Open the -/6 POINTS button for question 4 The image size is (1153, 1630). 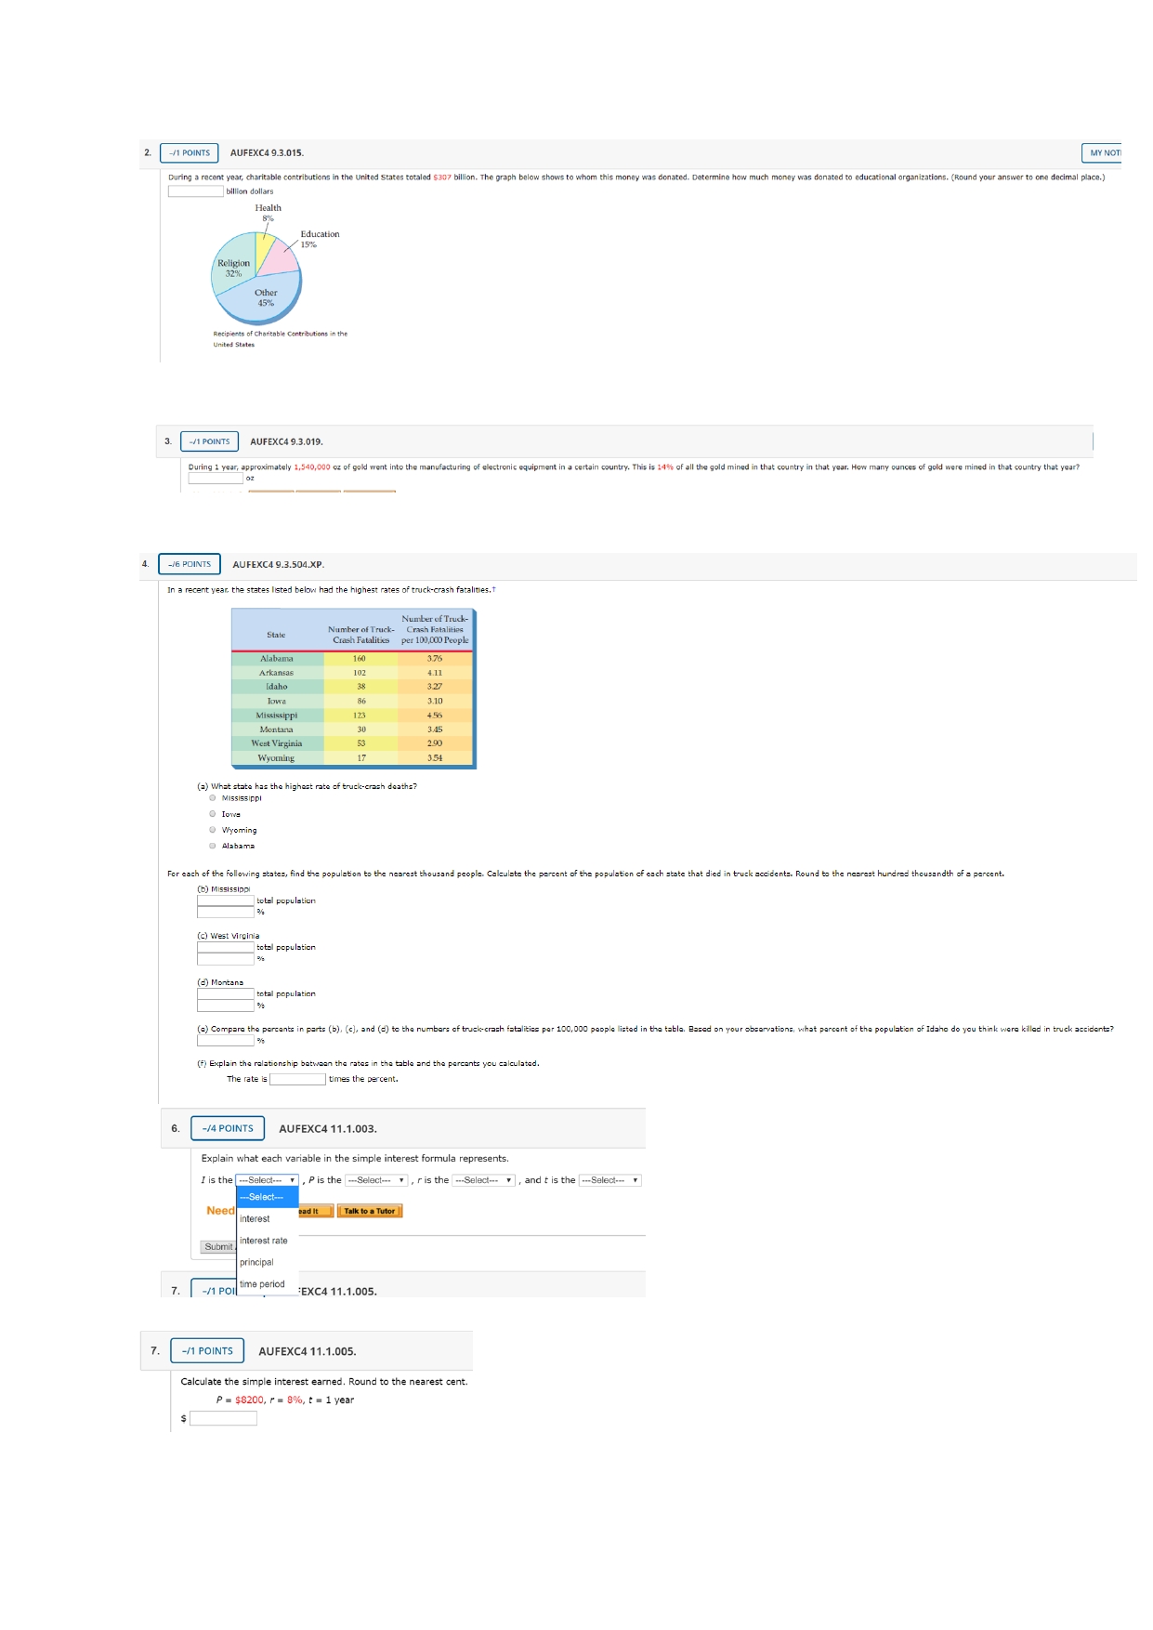click(x=190, y=564)
